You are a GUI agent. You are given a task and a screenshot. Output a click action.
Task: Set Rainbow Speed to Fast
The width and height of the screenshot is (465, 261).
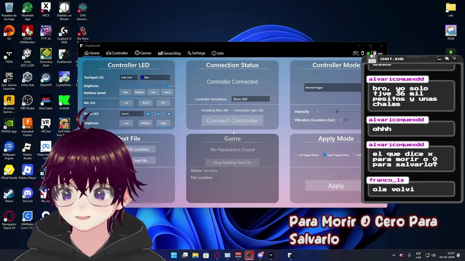pos(153,92)
